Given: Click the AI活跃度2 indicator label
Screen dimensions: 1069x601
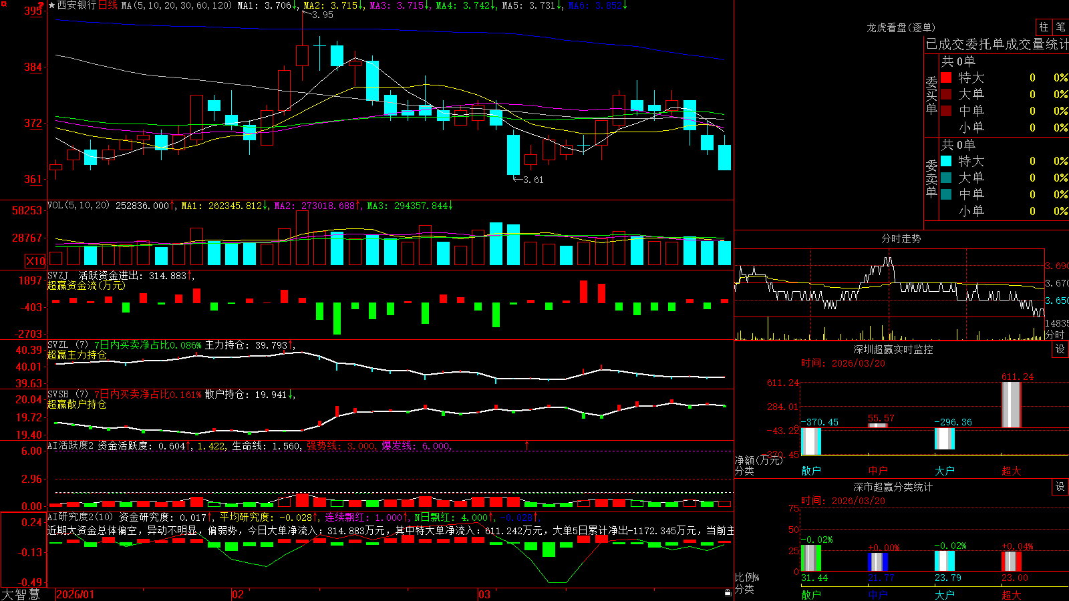Looking at the screenshot, I should tap(71, 445).
